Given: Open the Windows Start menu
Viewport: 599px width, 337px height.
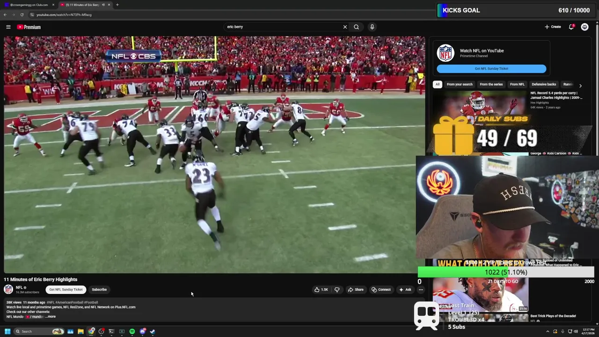Looking at the screenshot, I should point(7,331).
